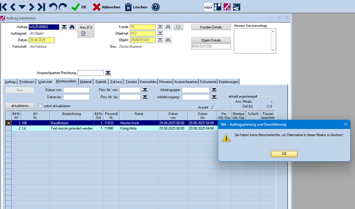The height and width of the screenshot is (209, 355).
Task: Click the undo arrow in toolbar
Action: point(53,7)
